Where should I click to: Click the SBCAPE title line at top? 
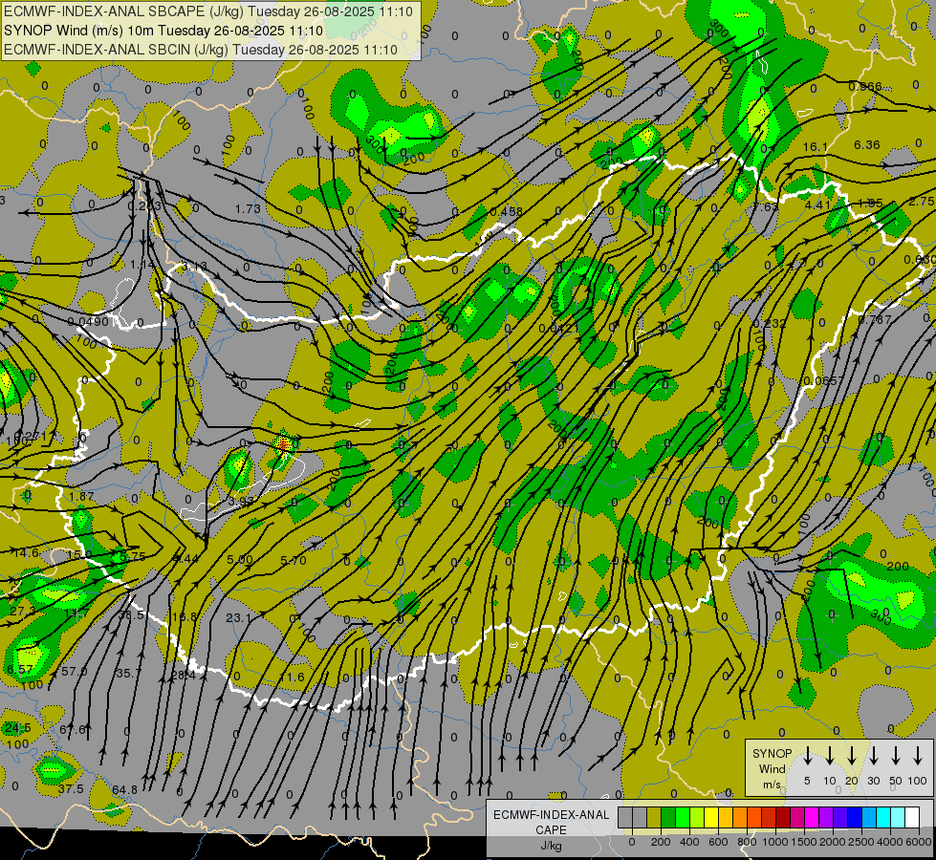click(208, 11)
